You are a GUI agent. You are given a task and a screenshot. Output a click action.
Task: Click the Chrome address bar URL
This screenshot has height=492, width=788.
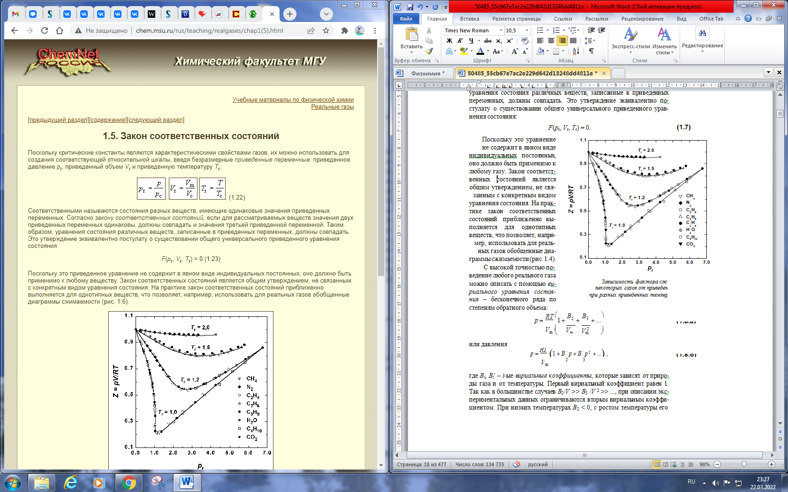[x=210, y=30]
